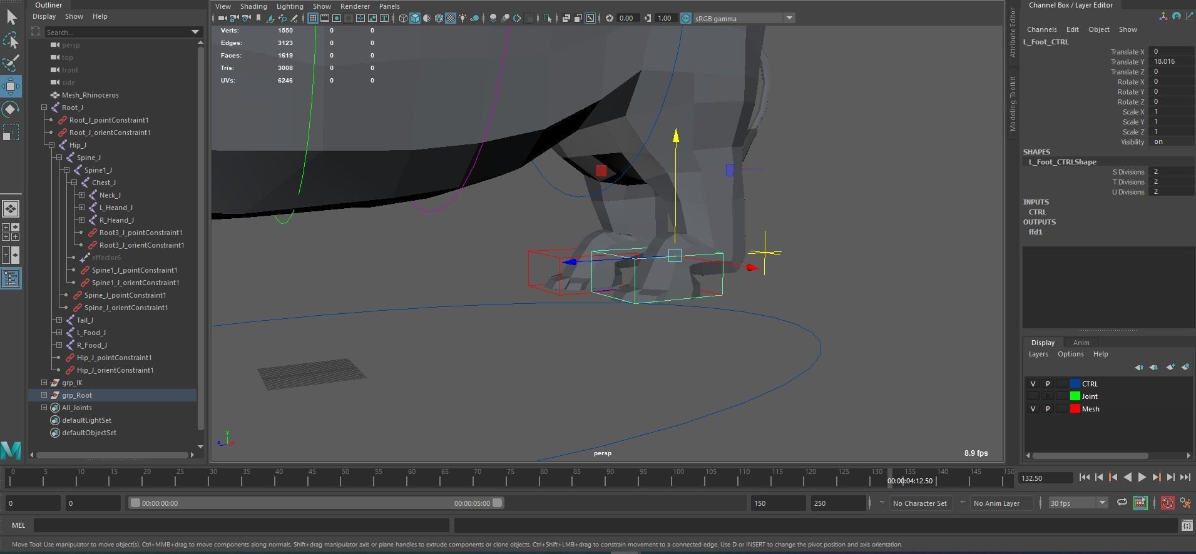Screen dimensions: 1196x554
Task: Choose the Paint selection tool
Action: [11, 63]
